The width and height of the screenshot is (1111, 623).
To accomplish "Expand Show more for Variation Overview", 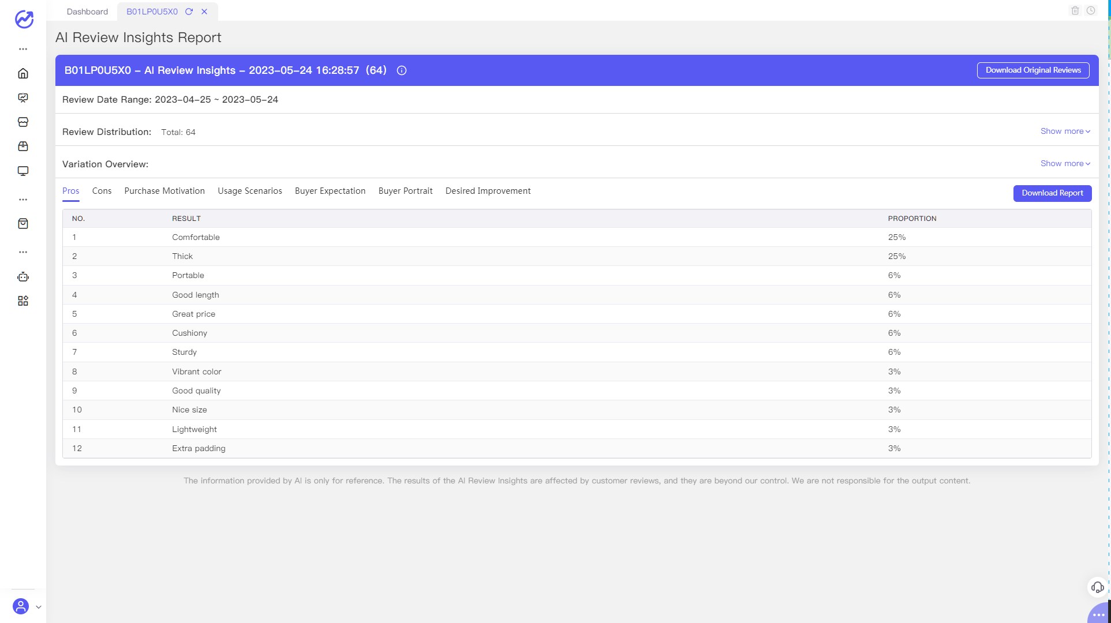I will (x=1065, y=164).
